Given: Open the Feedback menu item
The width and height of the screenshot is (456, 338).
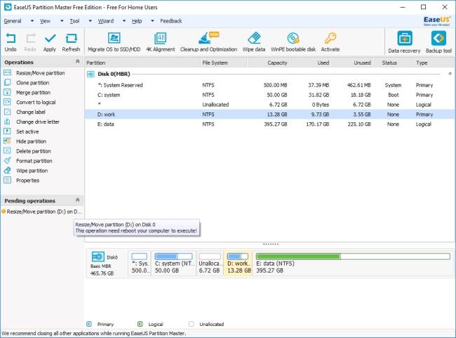Looking at the screenshot, I should point(171,21).
